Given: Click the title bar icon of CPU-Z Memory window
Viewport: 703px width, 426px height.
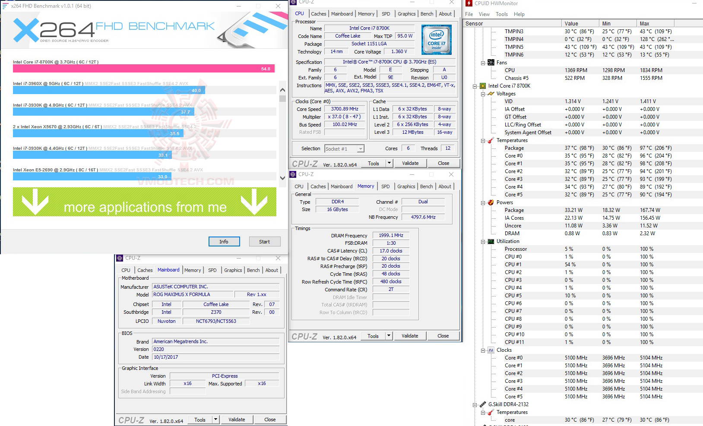Looking at the screenshot, I should (x=294, y=174).
